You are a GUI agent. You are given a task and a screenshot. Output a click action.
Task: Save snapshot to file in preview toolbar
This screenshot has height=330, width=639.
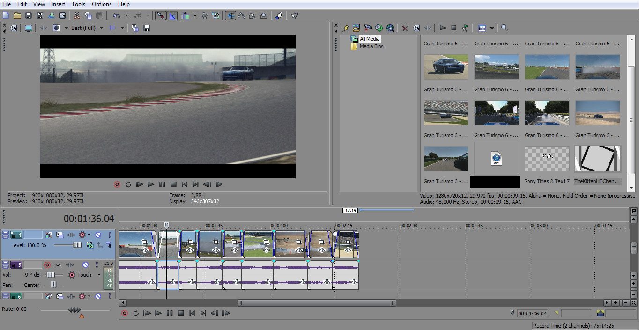point(146,28)
